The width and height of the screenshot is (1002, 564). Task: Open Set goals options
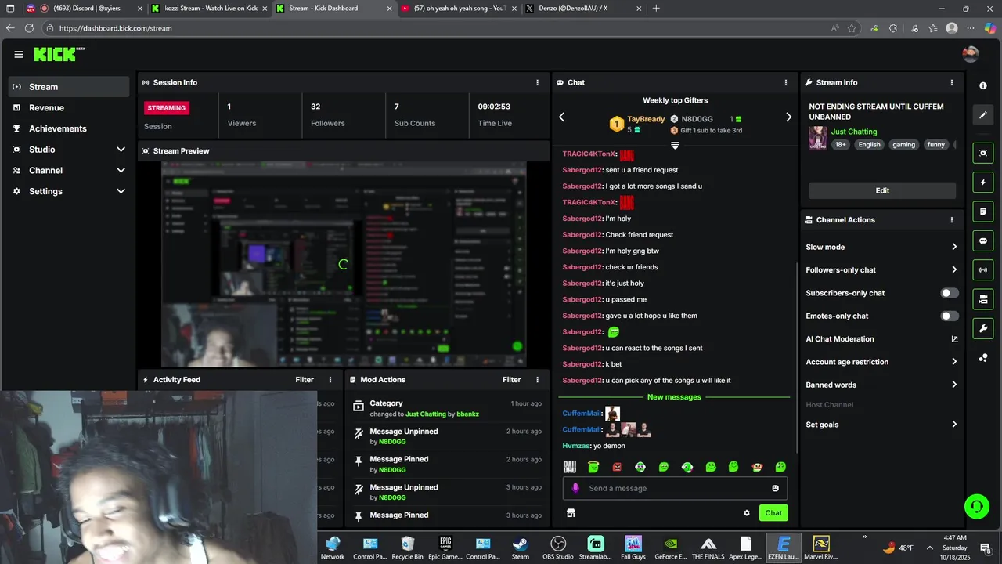pos(882,425)
